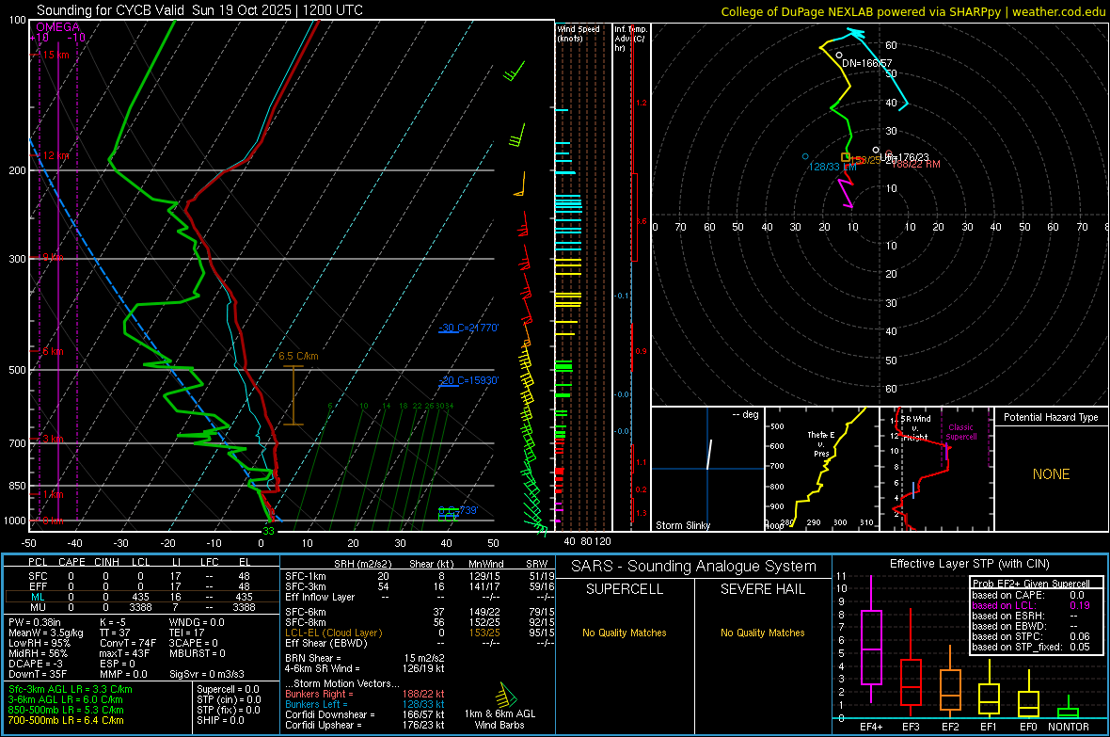Screen dimensions: 1110x737
Task: Click the 'ConvT = 74F' value
Action: [x=128, y=643]
